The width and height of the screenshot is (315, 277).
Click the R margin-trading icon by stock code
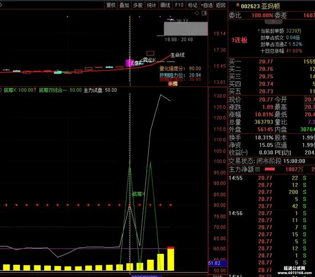pos(238,5)
